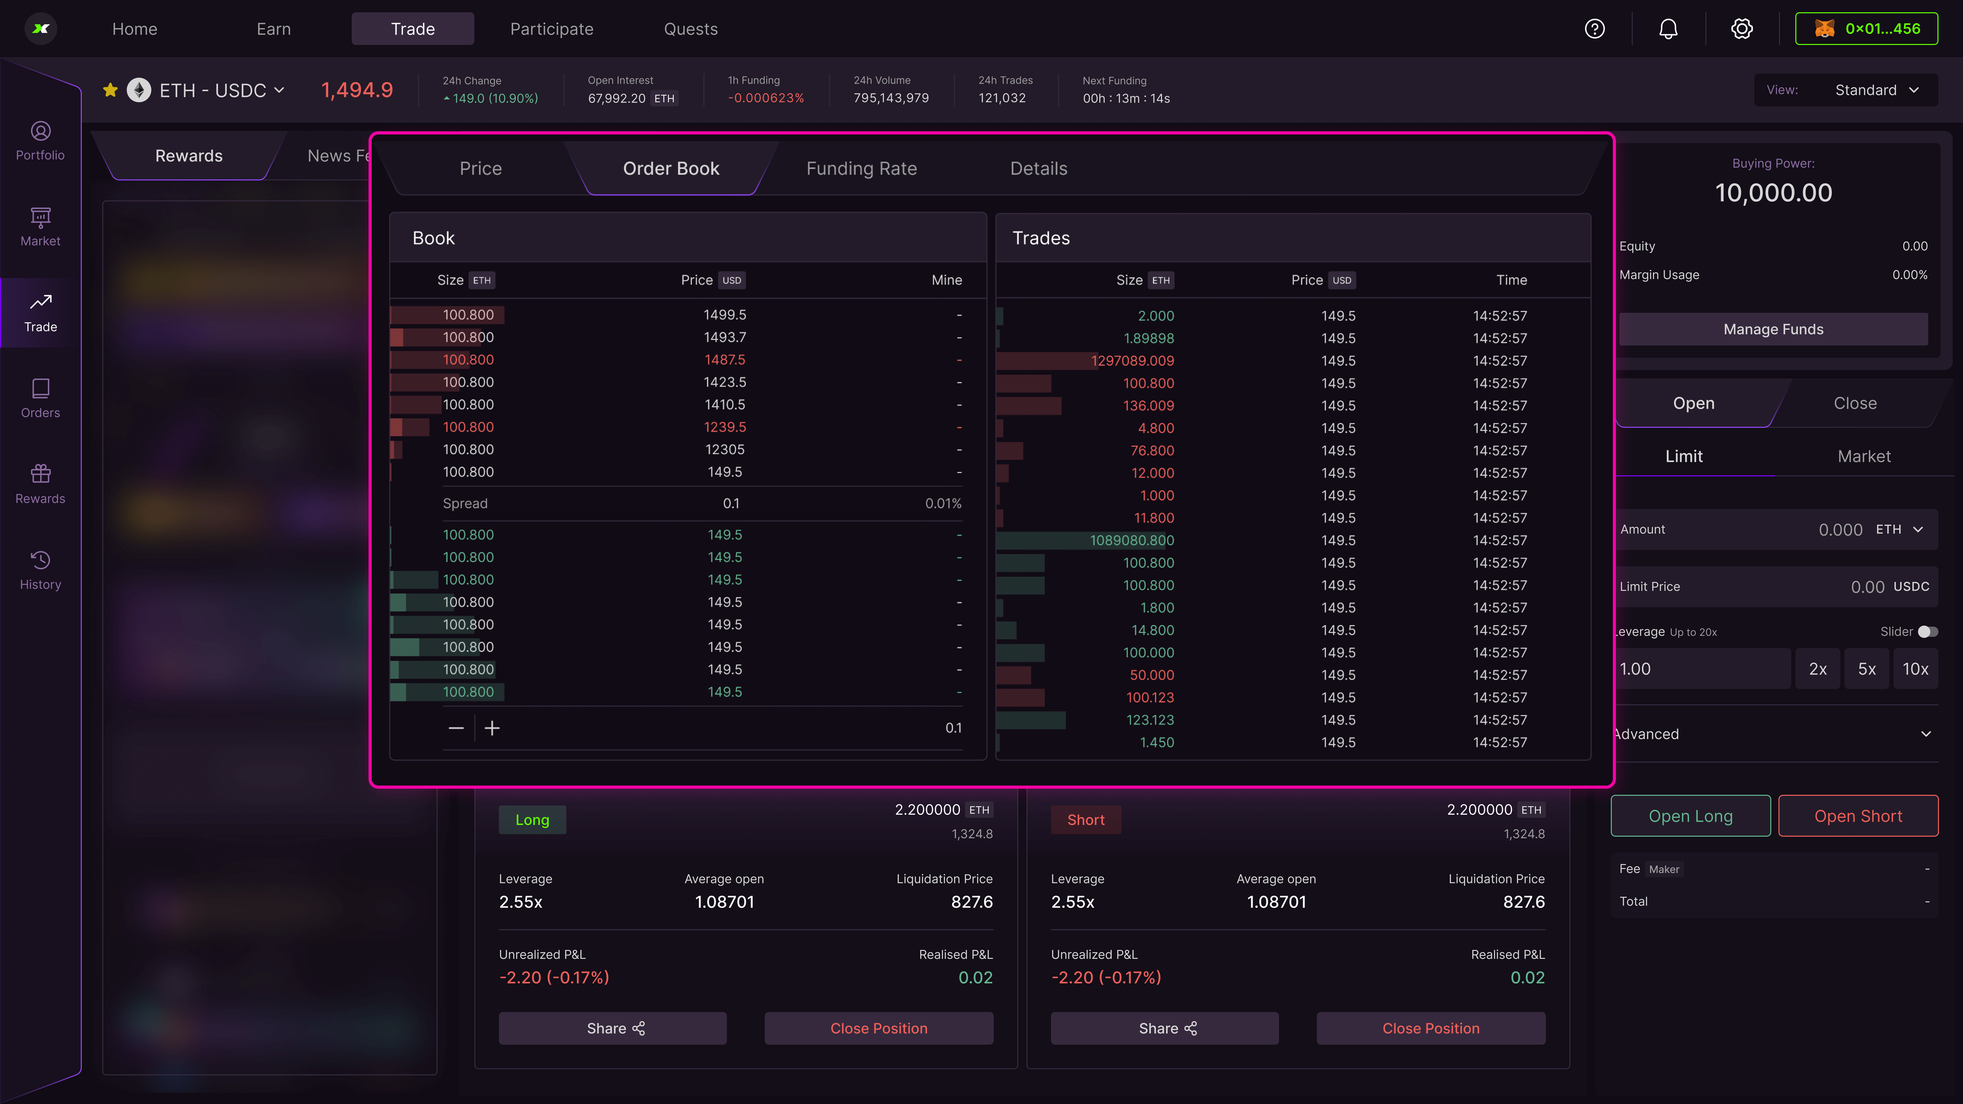Image resolution: width=1963 pixels, height=1104 pixels.
Task: Open Portfolio in the sidebar
Action: [x=40, y=141]
